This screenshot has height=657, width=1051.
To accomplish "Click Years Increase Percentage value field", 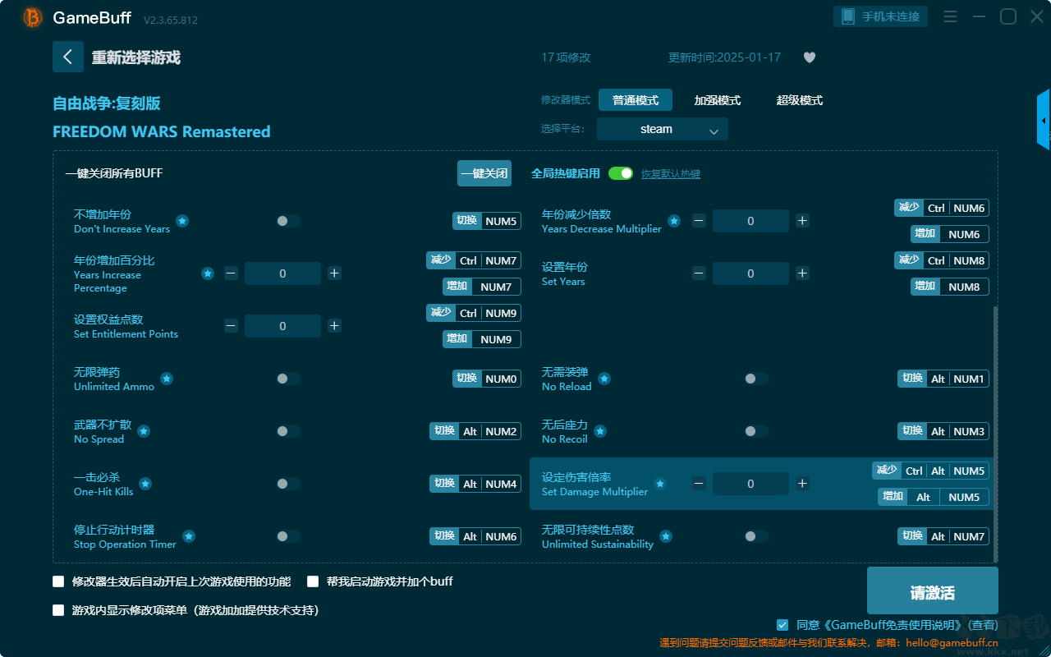I will pos(282,273).
